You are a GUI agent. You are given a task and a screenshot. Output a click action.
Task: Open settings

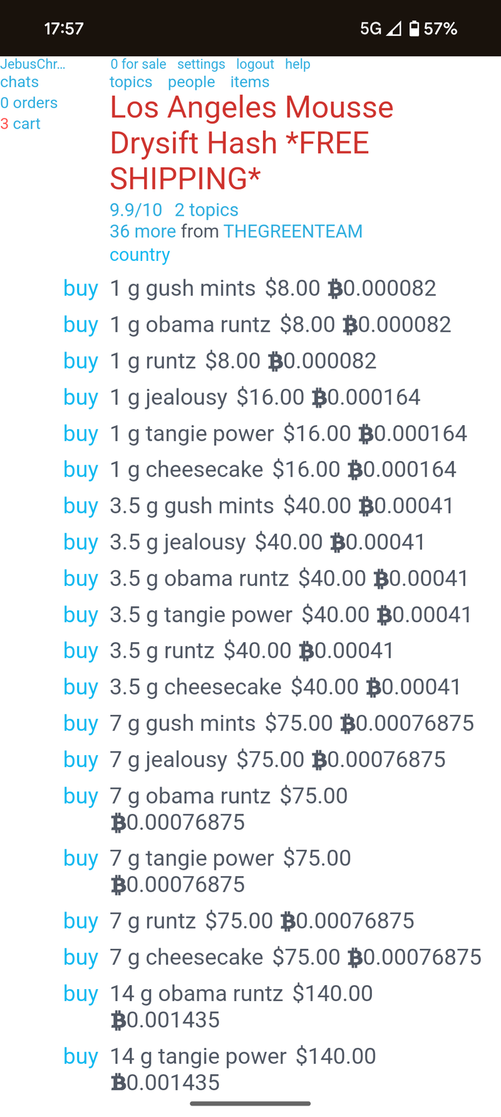(201, 64)
